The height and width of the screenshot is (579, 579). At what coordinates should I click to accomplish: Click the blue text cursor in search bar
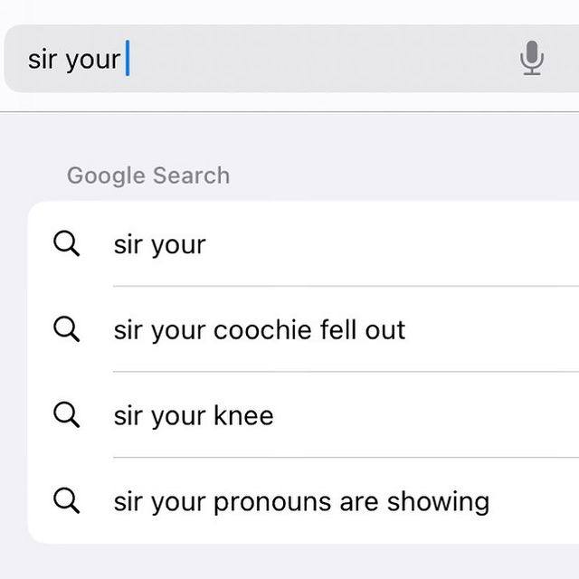(128, 58)
